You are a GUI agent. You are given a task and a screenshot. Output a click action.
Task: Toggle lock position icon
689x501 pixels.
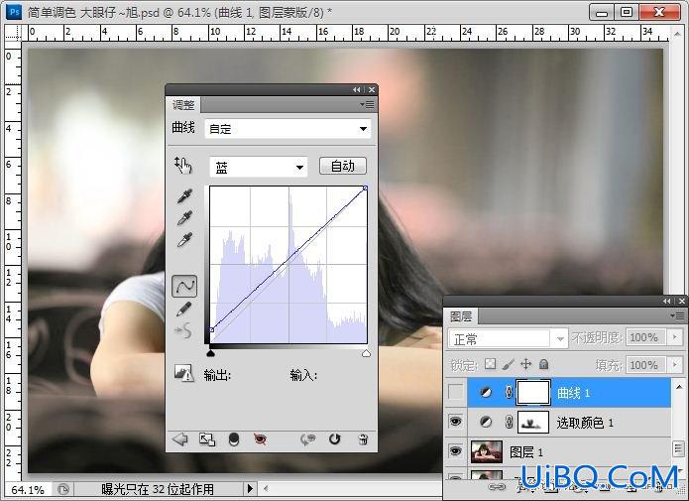[x=525, y=364]
